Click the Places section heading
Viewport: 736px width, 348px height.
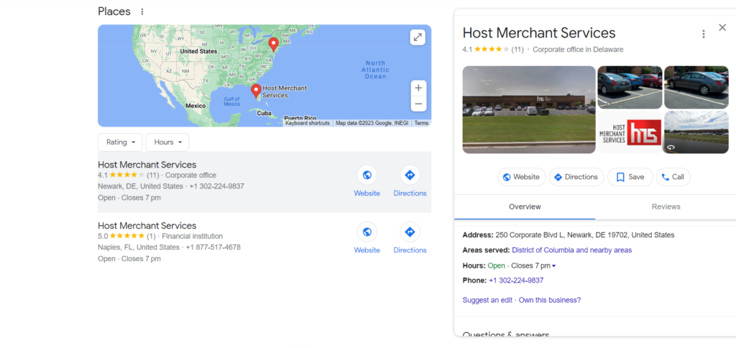click(x=114, y=12)
